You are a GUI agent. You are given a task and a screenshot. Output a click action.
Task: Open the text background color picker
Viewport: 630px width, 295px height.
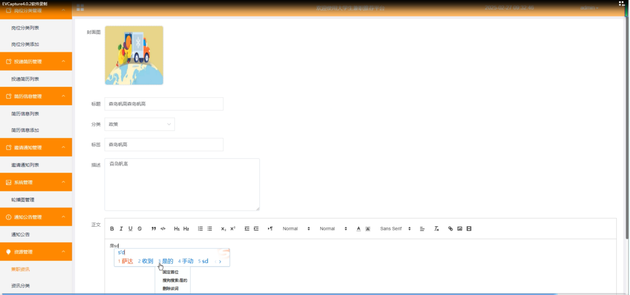pyautogui.click(x=368, y=229)
